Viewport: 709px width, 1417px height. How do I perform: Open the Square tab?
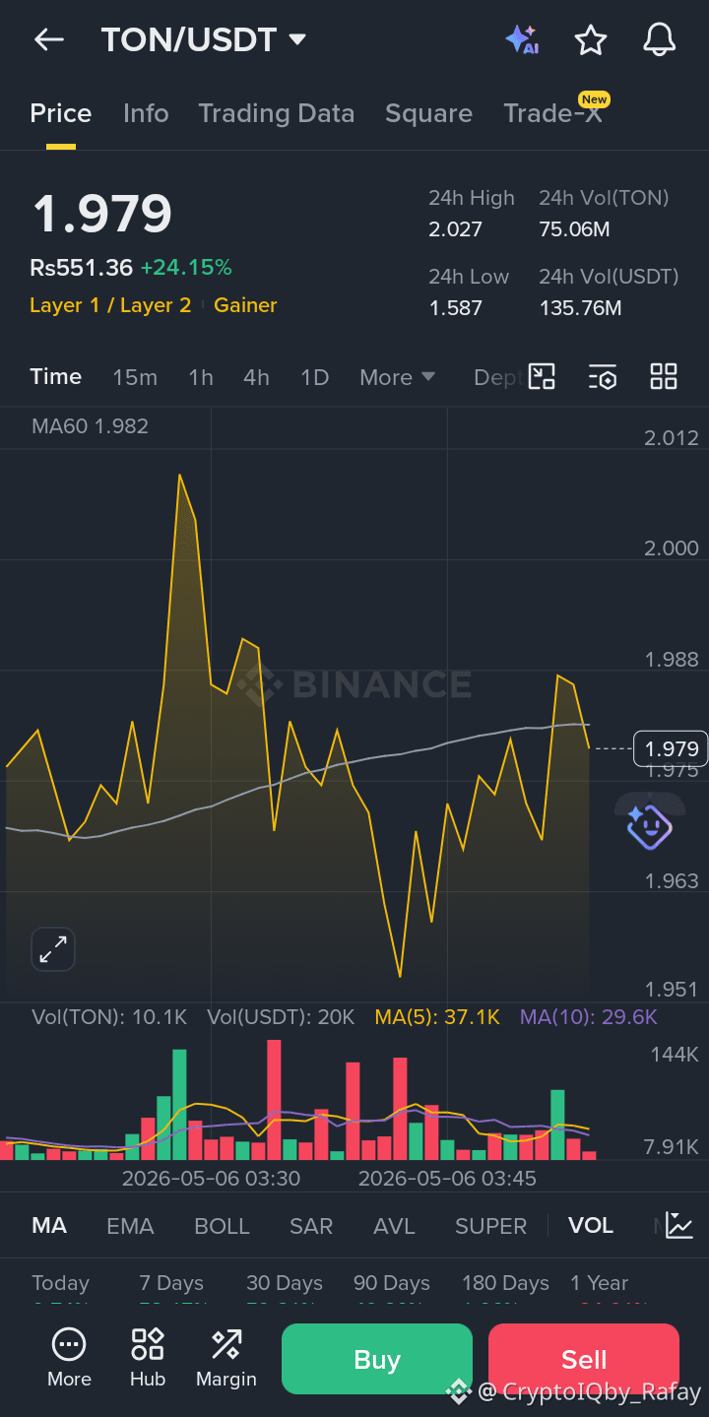tap(428, 113)
